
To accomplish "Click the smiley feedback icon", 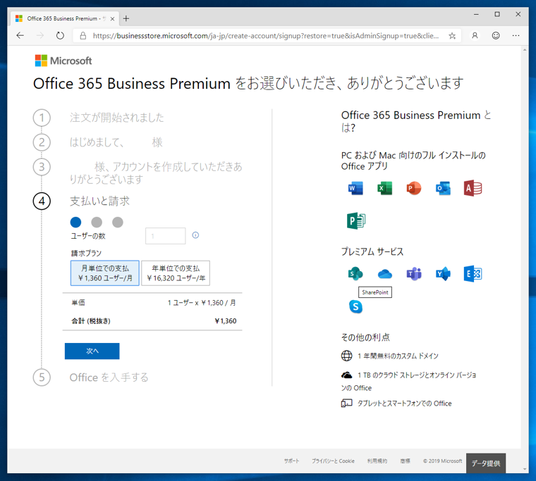I will pos(496,35).
